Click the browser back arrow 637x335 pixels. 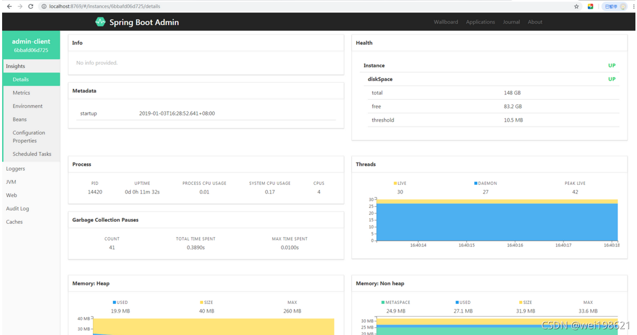coord(9,6)
